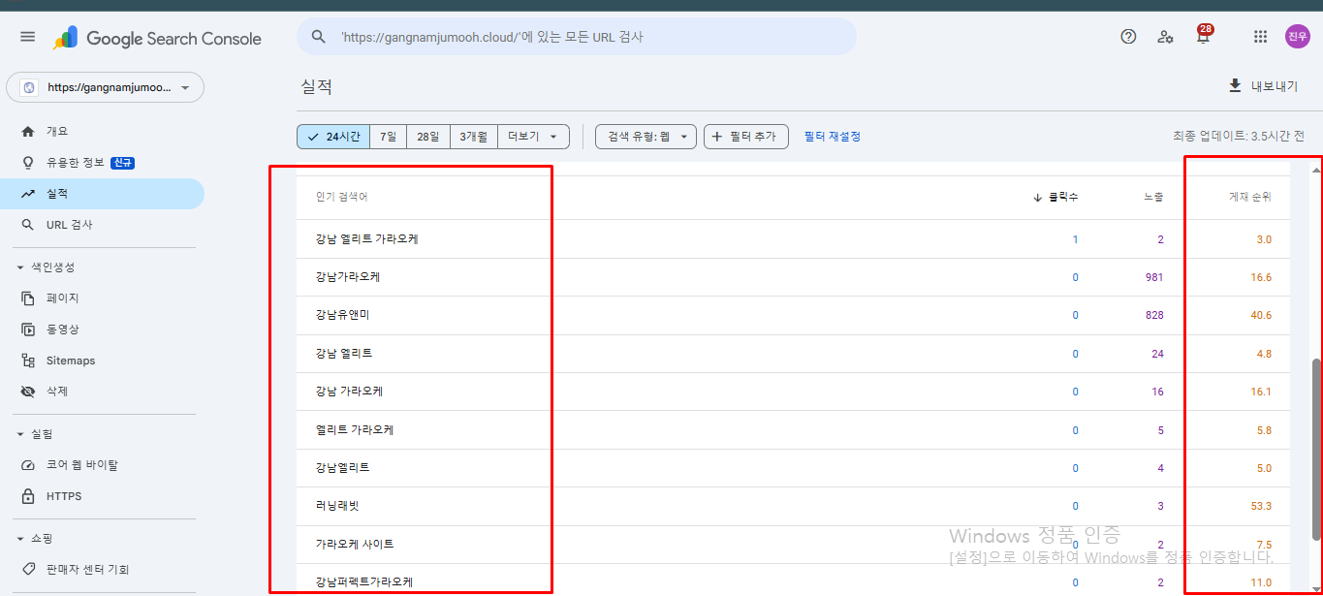
Task: Click the URL search input field
Action: coord(582,37)
